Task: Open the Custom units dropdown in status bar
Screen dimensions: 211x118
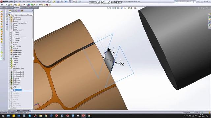Action: [197, 113]
